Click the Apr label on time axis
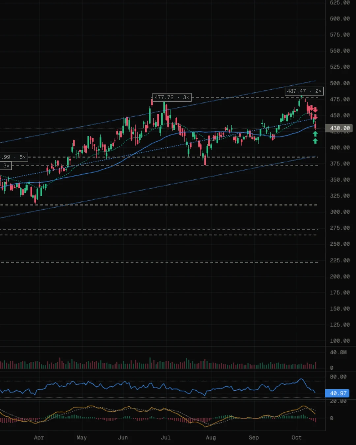356x445 pixels. 39,437
